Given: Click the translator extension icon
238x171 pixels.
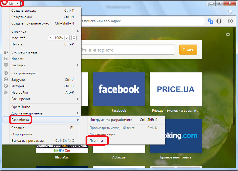Looking at the screenshot, I should coord(210,21).
